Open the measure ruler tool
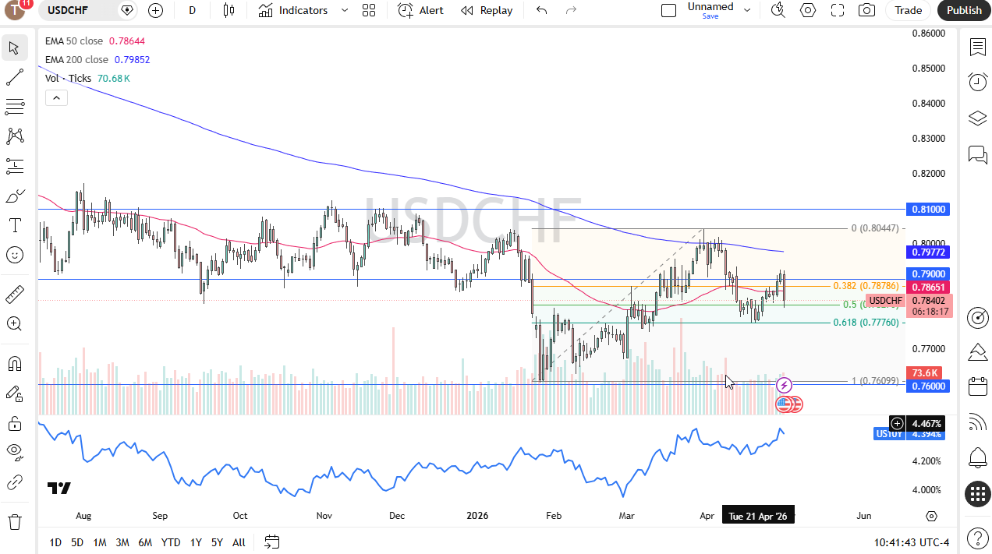This screenshot has width=992, height=554. point(15,294)
